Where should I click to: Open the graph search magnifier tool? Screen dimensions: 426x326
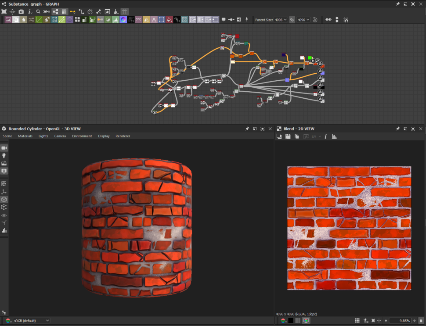pos(38,12)
